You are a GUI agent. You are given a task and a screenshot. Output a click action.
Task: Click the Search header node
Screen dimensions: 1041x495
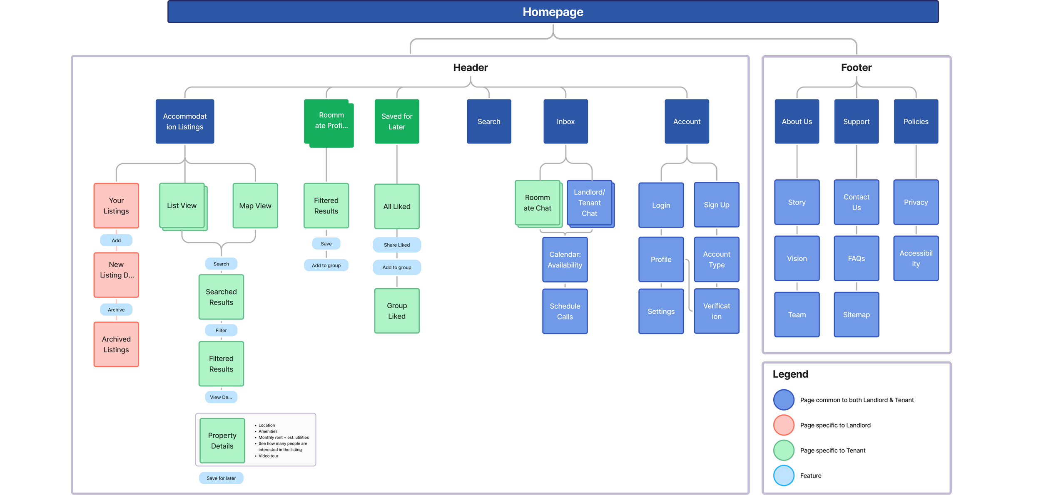click(x=488, y=121)
